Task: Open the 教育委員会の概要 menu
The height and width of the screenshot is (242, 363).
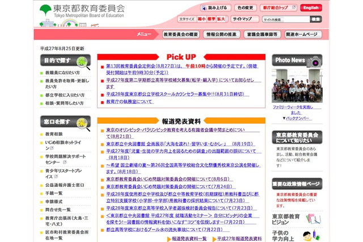Action: (x=180, y=34)
